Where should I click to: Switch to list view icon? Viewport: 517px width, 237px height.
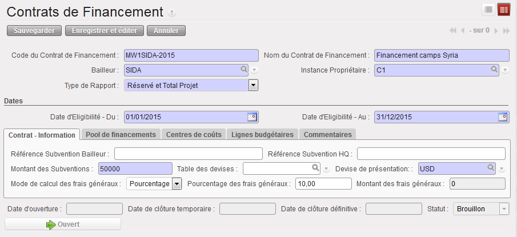point(488,9)
